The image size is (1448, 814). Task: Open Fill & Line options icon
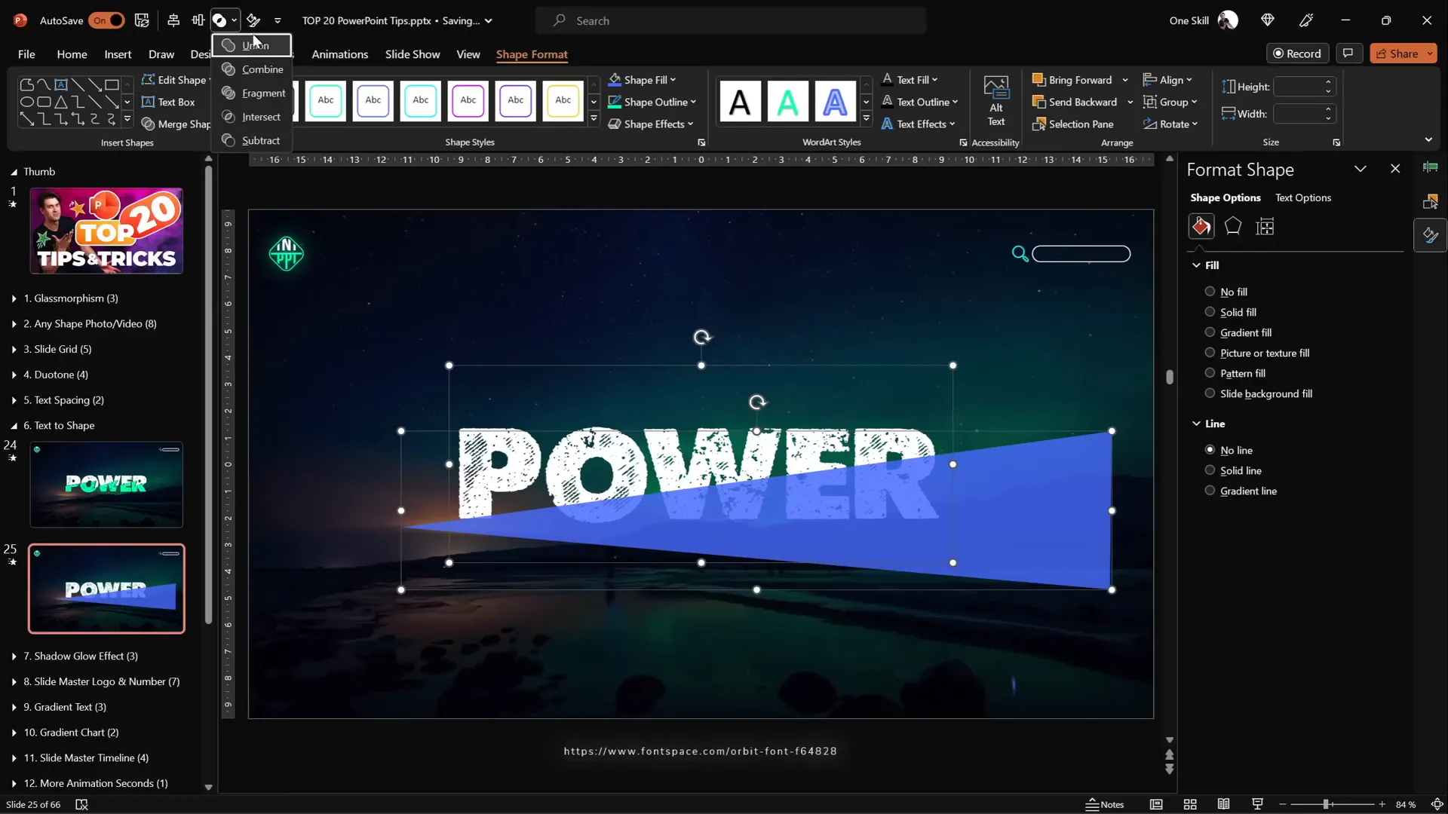[x=1201, y=226]
